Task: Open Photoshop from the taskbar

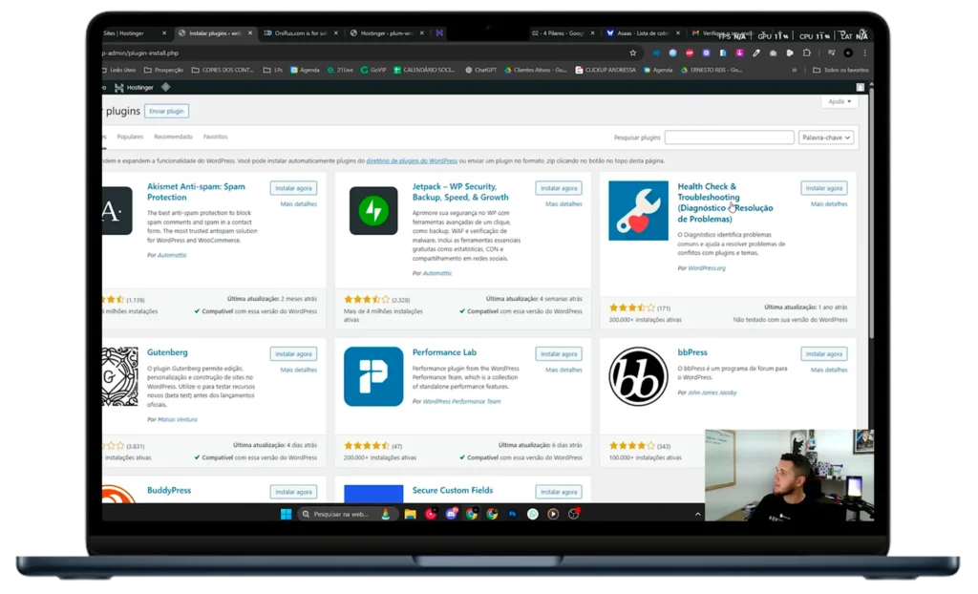Action: (512, 514)
